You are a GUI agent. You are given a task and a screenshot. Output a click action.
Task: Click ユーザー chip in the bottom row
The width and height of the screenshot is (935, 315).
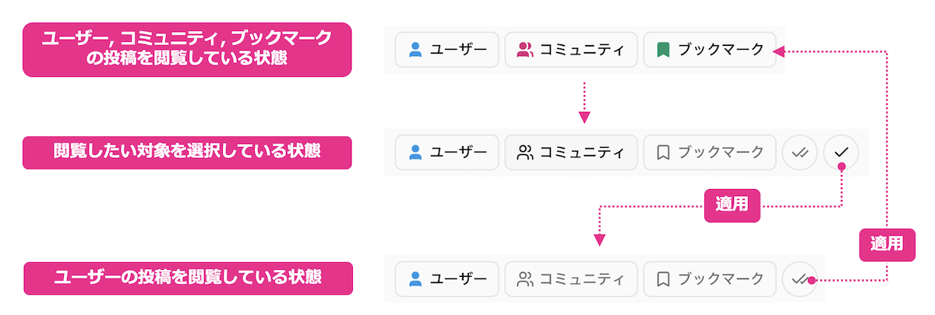(446, 278)
